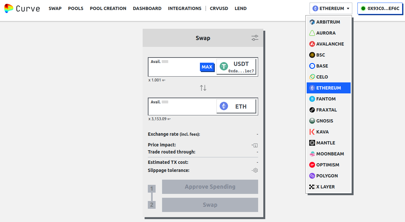Click Celo network icon

pyautogui.click(x=312, y=77)
